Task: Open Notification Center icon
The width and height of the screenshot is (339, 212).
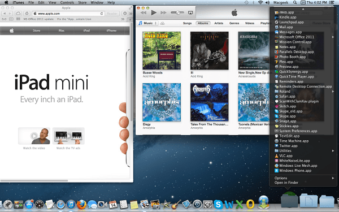Action: 332,3
